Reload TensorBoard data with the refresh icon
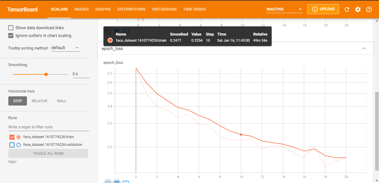This screenshot has width=379, height=183. [347, 9]
